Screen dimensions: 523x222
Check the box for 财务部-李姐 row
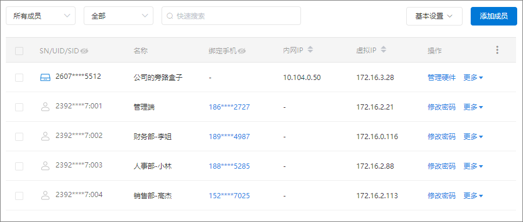[x=19, y=136]
